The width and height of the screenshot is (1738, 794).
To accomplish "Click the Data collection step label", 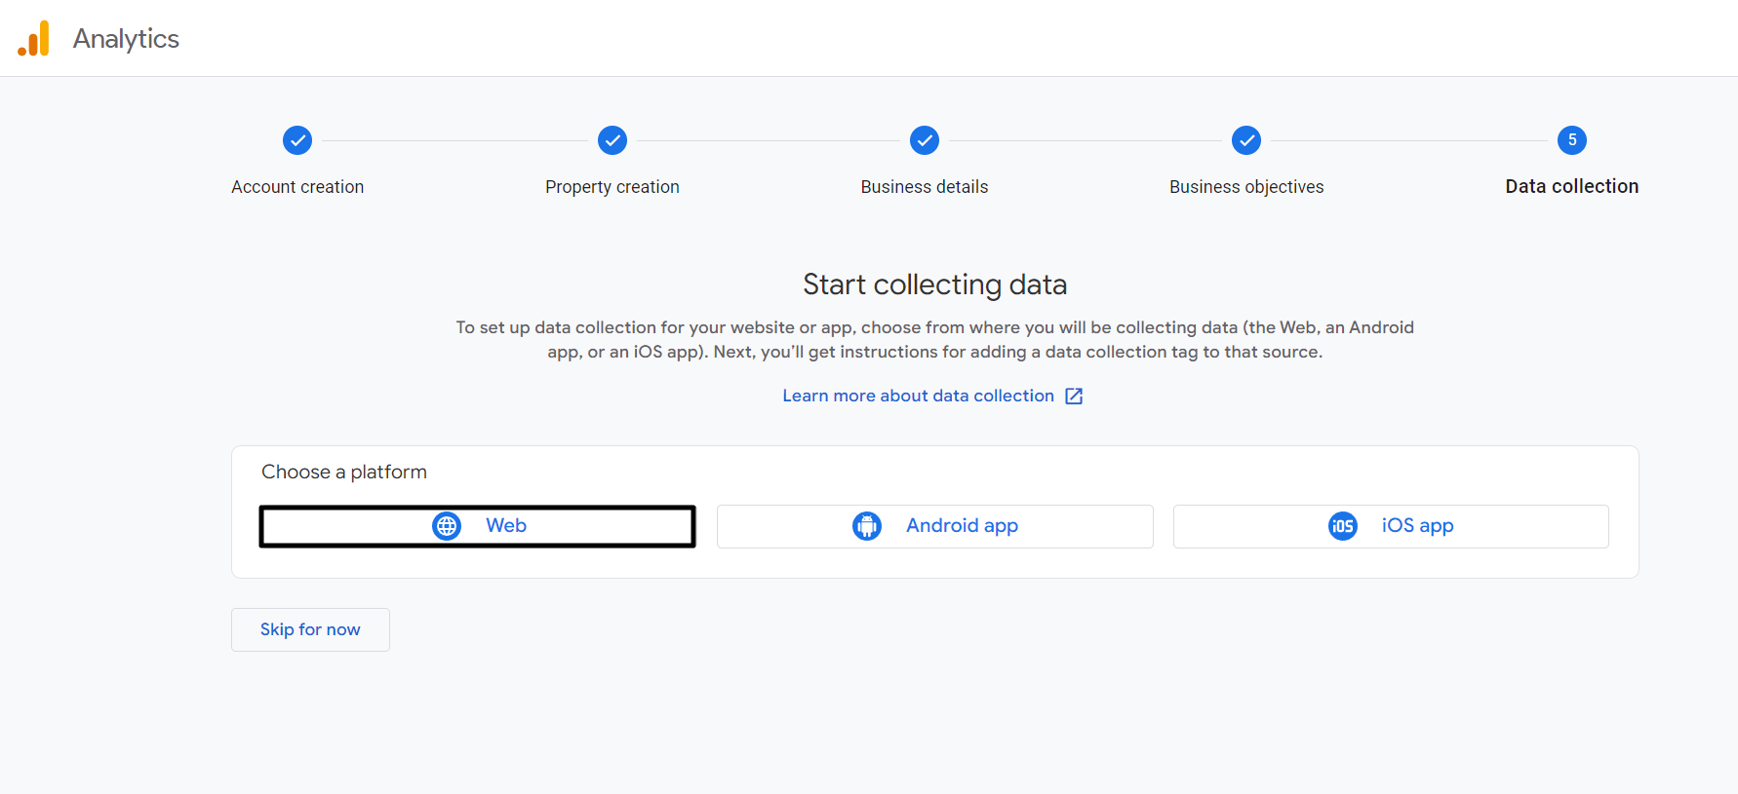I will 1572,186.
